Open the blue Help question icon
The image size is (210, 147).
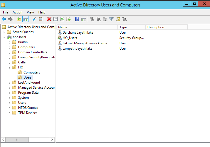click(x=77, y=19)
